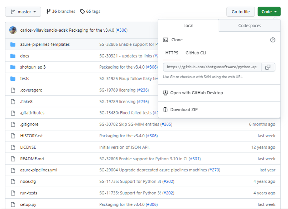Image resolution: width=288 pixels, height=209 pixels.
Task: Click the .gitignore file icon
Action: tap(13, 124)
